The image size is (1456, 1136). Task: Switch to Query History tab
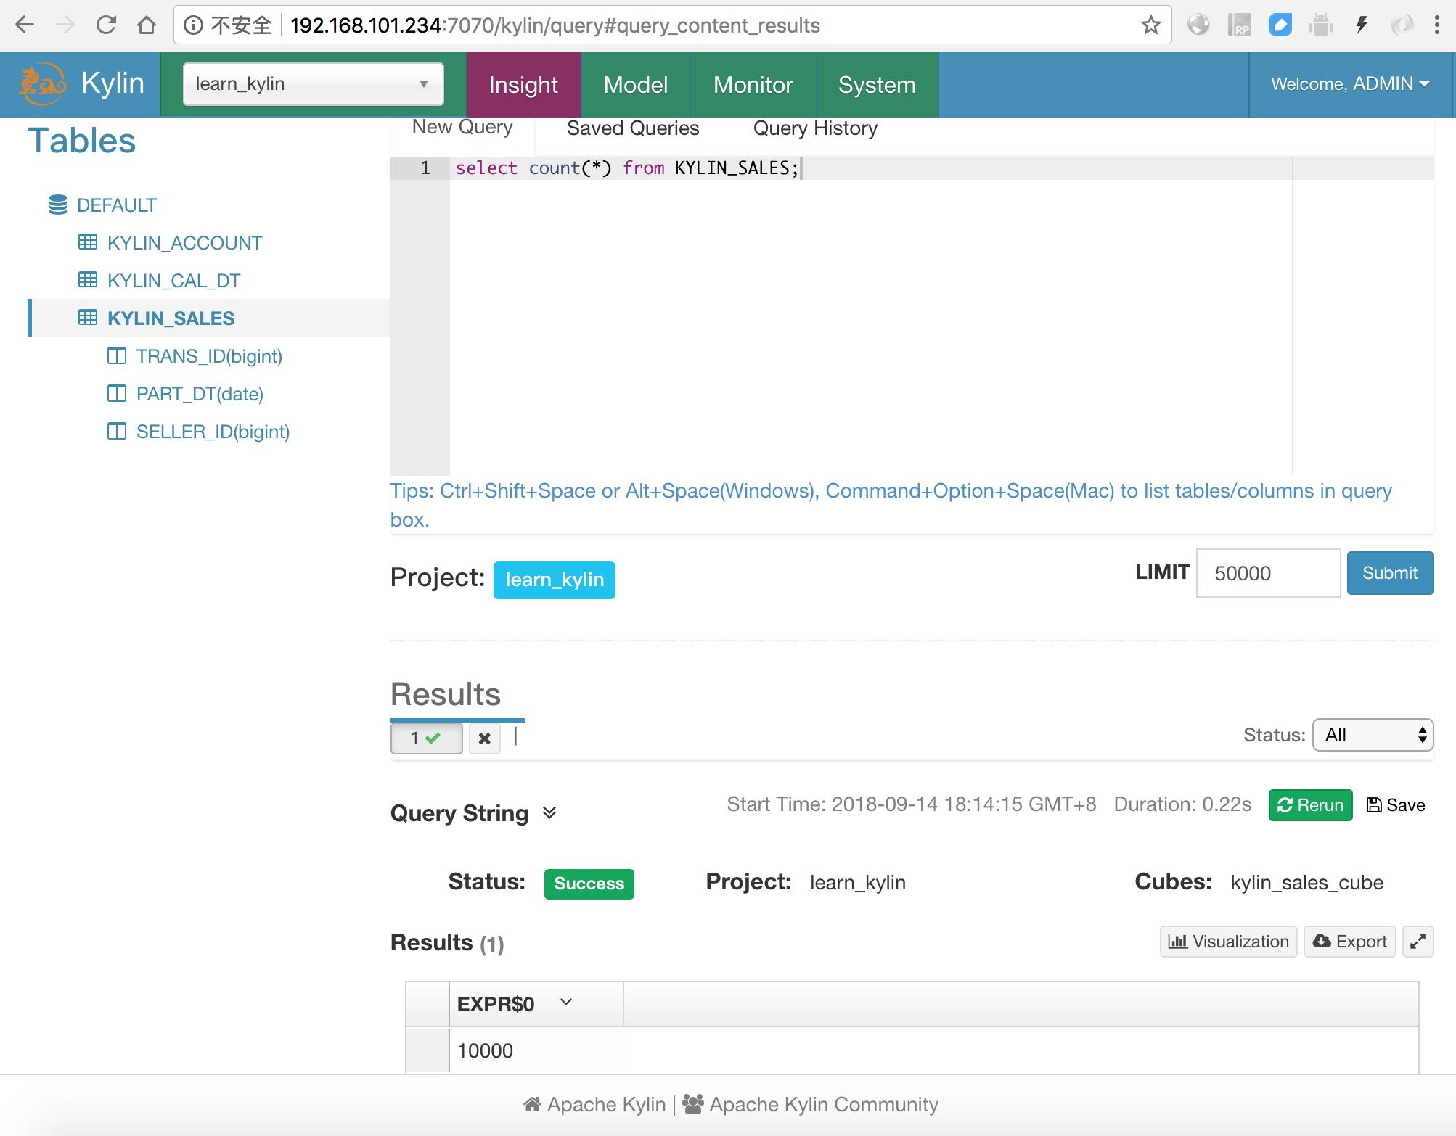815,128
